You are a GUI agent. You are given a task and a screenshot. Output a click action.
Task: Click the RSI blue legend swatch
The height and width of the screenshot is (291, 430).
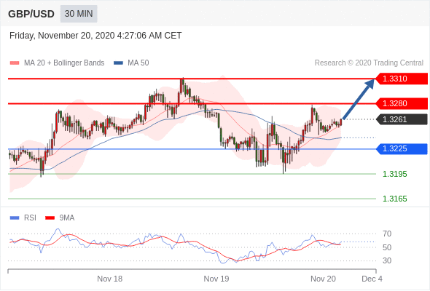click(x=15, y=218)
